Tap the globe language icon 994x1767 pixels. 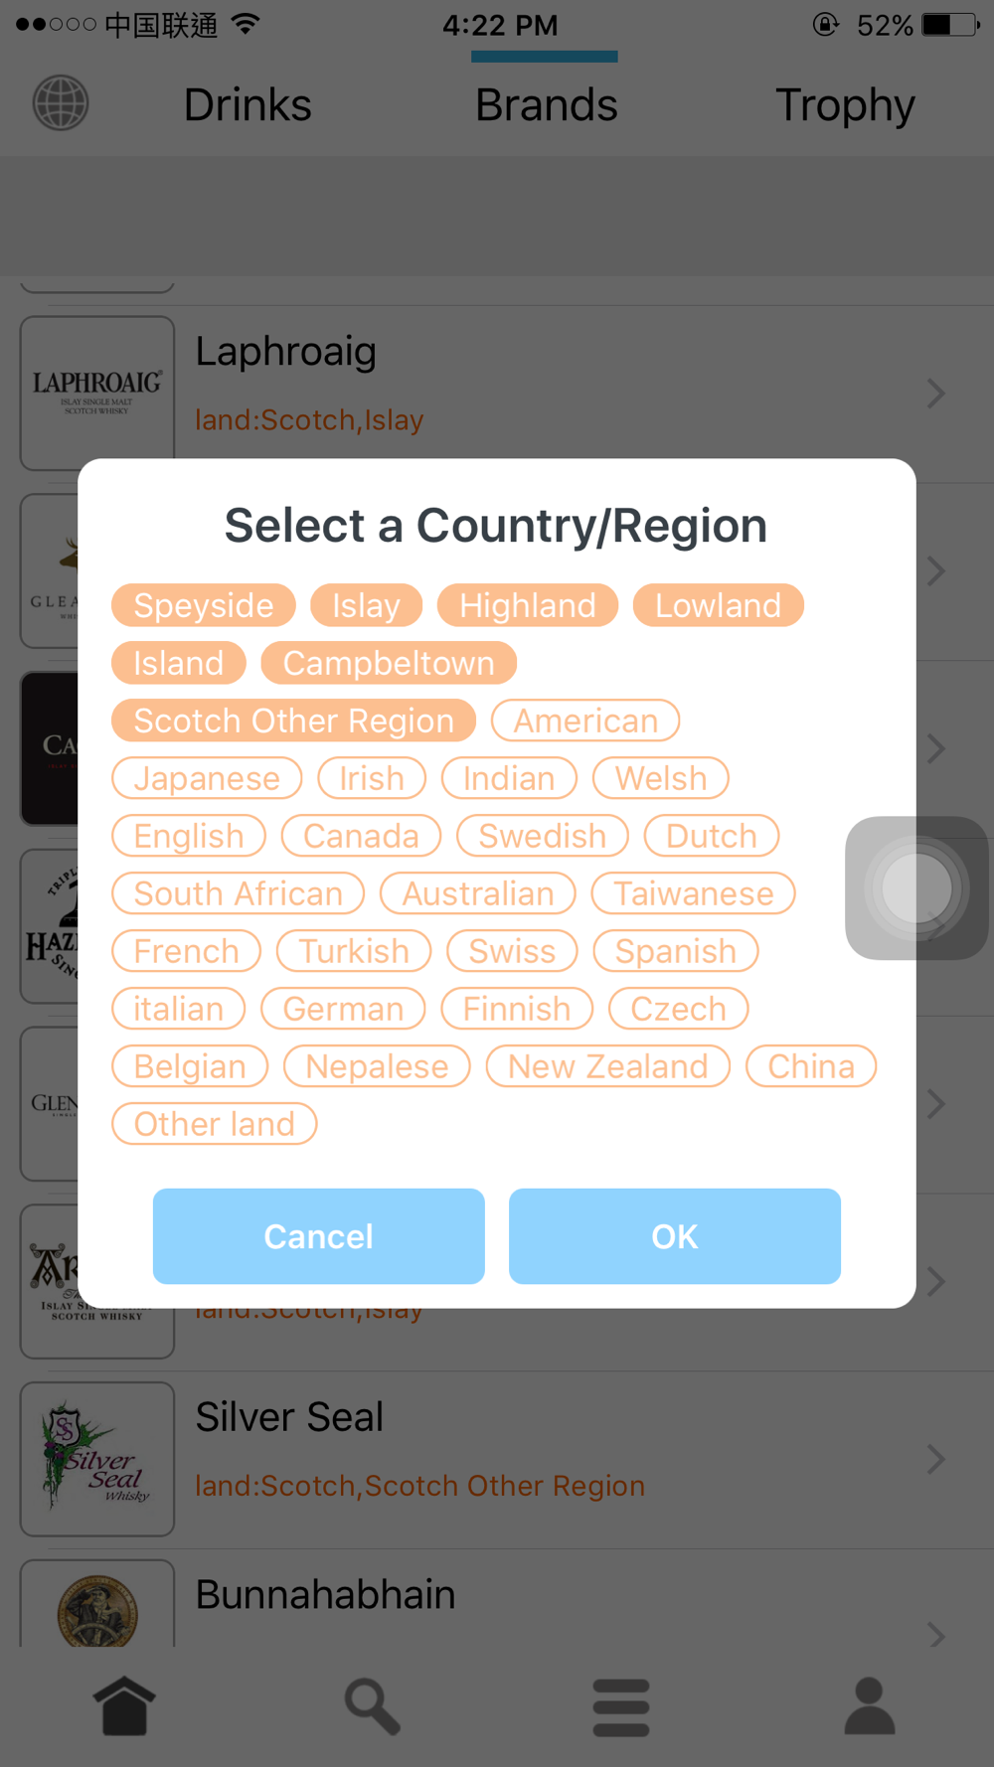[61, 103]
